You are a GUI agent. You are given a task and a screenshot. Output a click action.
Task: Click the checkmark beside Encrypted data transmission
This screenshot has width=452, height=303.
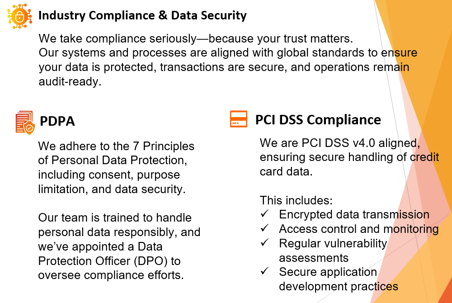pos(264,213)
